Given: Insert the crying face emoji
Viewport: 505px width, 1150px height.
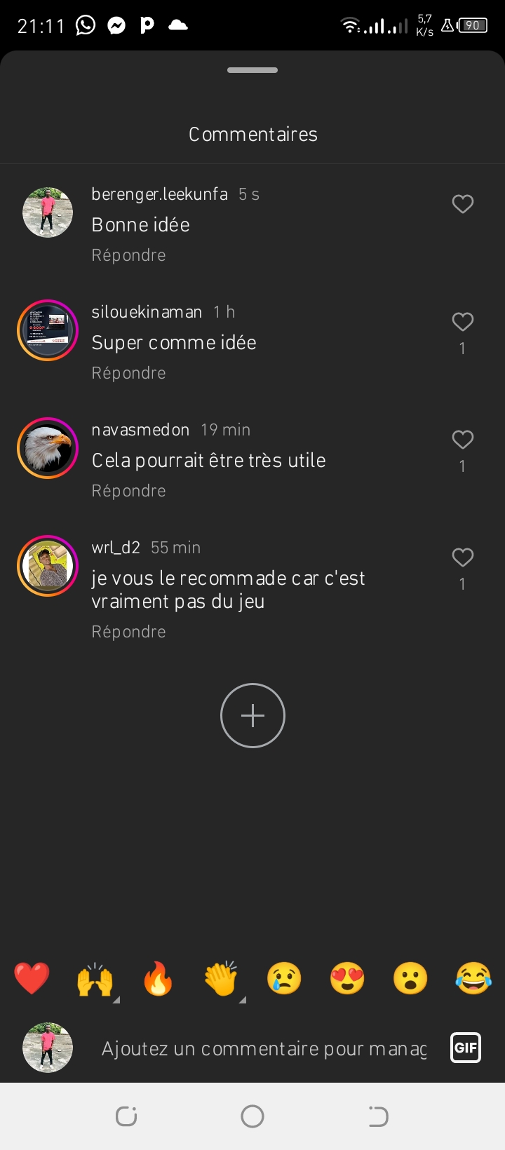Looking at the screenshot, I should 284,978.
